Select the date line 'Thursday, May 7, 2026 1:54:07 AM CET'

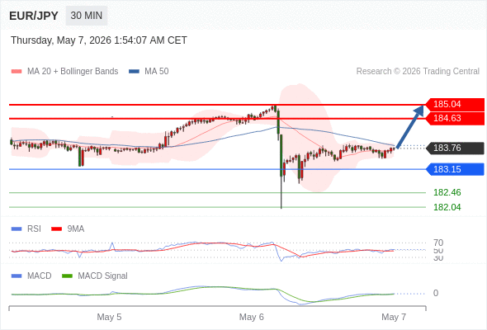(99, 40)
